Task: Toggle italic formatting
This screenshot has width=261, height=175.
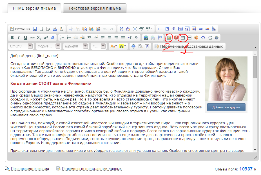Action: coord(19,38)
